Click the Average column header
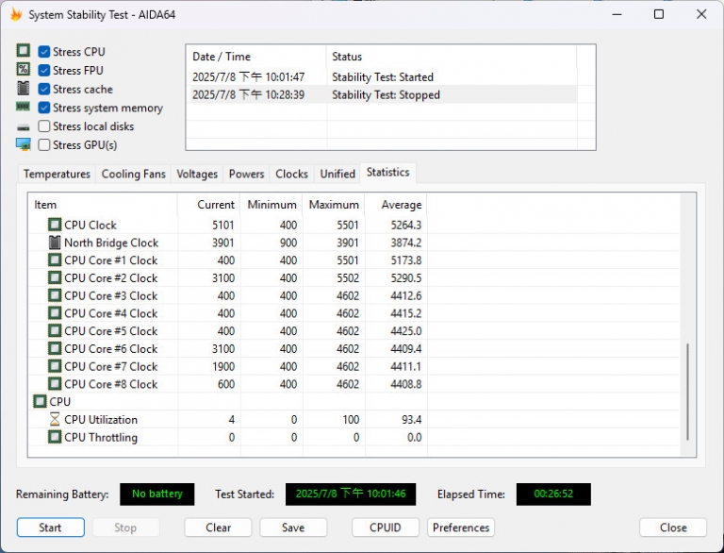 click(396, 205)
